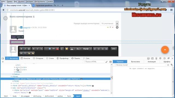Image resolution: width=175 pixels, height=98 pixels.
Task: Align comment text to the left
Action: 95,49
